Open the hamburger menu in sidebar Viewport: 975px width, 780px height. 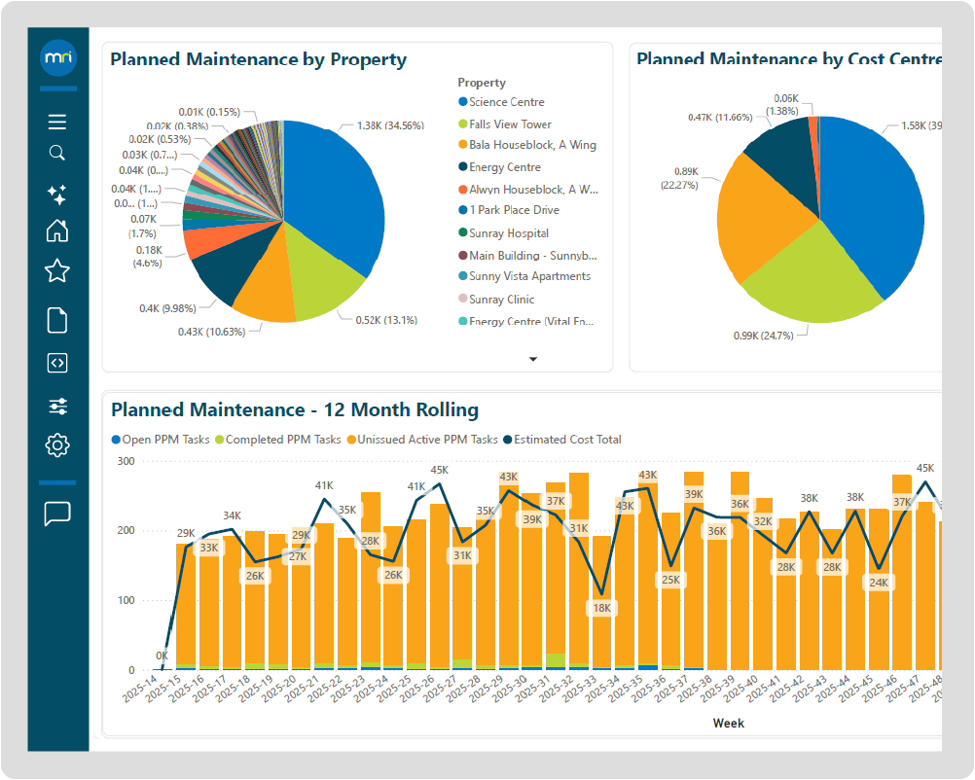pos(57,122)
